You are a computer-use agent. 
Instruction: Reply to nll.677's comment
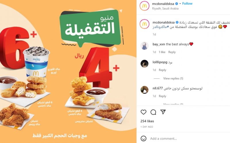point(162,96)
